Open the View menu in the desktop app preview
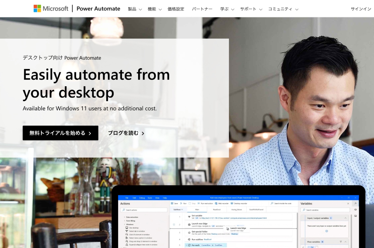 pyautogui.click(x=157, y=198)
